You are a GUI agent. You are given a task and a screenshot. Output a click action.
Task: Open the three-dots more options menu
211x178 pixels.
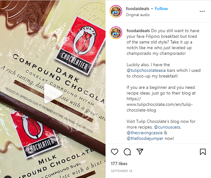click(202, 11)
